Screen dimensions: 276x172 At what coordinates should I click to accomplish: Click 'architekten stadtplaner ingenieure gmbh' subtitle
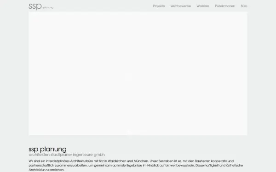[67, 155]
